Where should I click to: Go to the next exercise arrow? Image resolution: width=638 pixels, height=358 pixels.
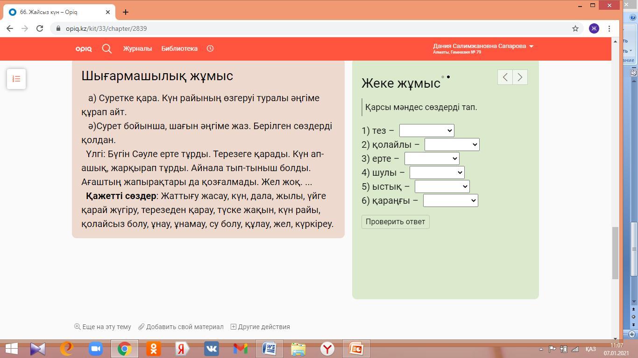click(520, 77)
